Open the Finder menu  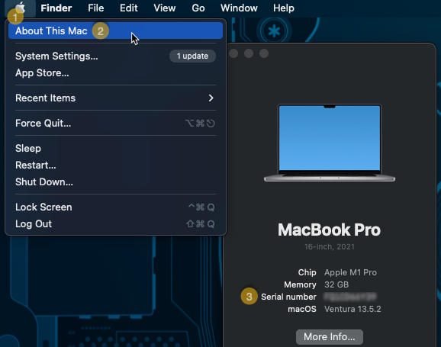[56, 8]
